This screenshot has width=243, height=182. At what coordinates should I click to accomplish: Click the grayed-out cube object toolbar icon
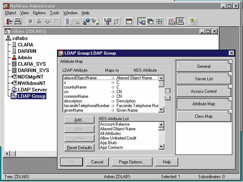coord(31,22)
